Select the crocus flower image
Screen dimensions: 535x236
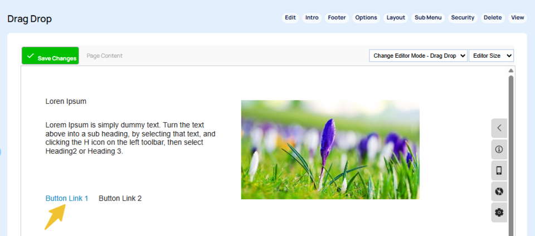tap(330, 149)
